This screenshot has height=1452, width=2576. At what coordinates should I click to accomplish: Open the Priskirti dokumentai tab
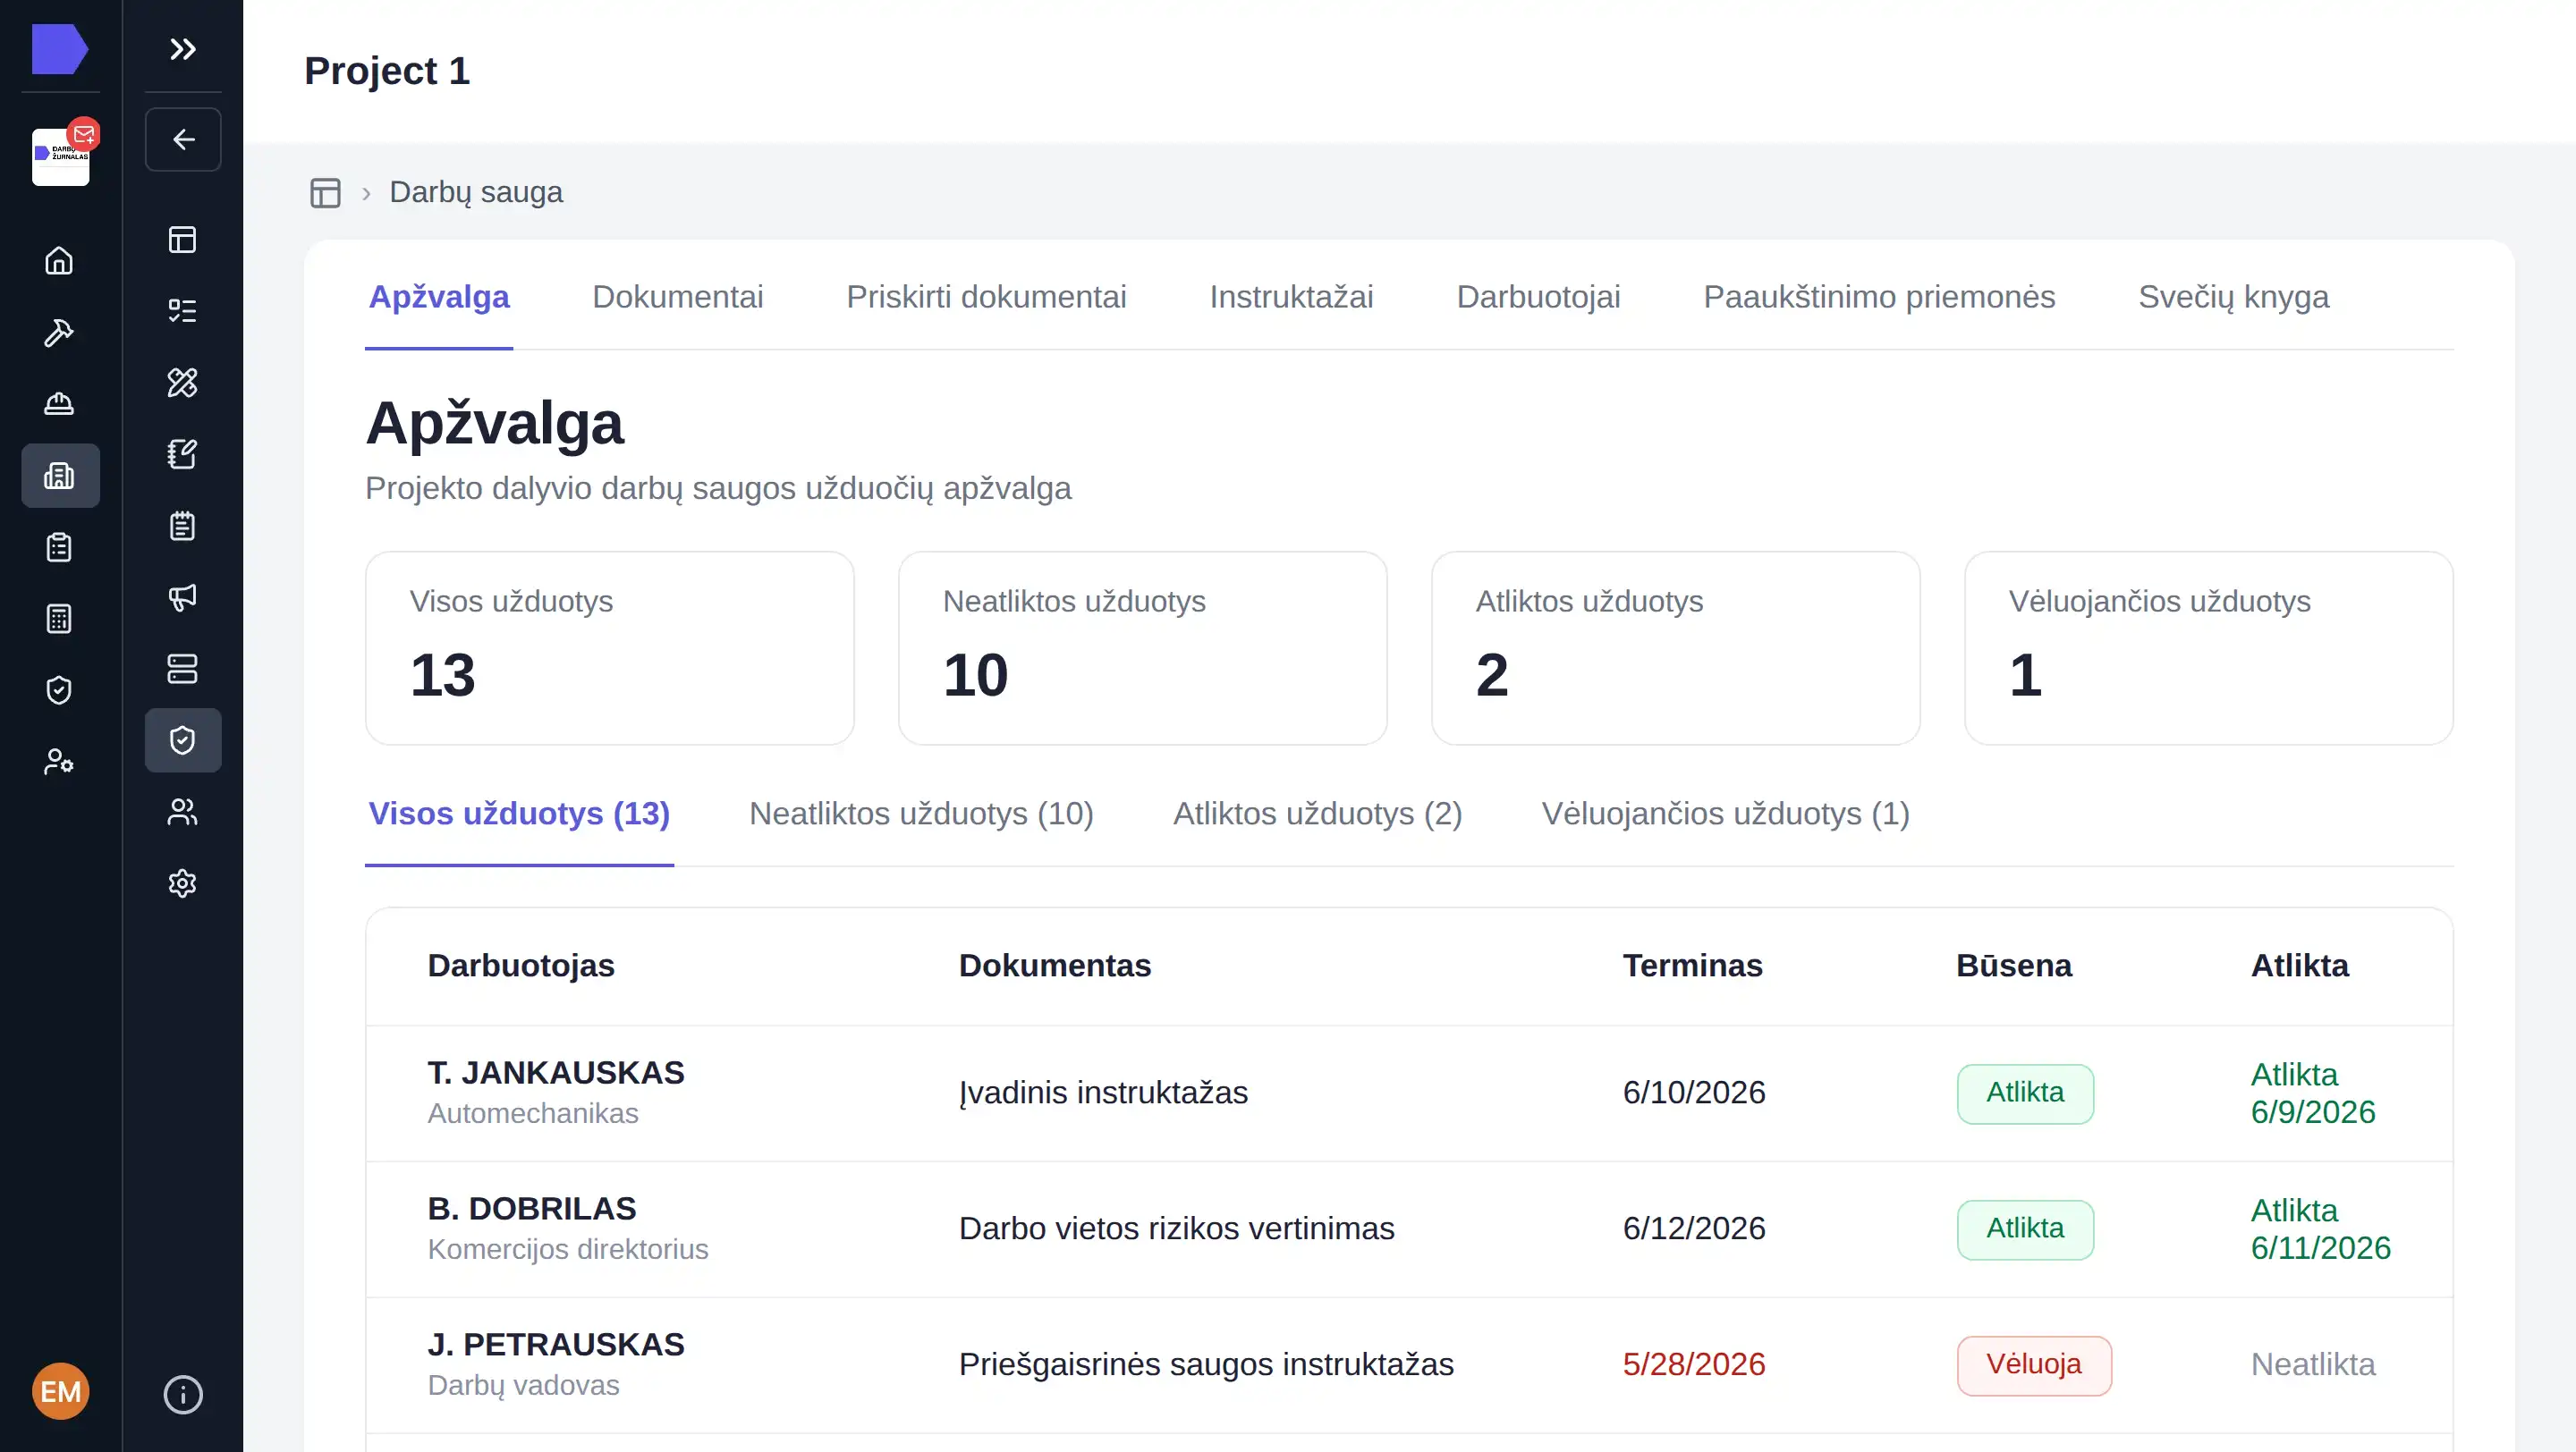click(986, 297)
